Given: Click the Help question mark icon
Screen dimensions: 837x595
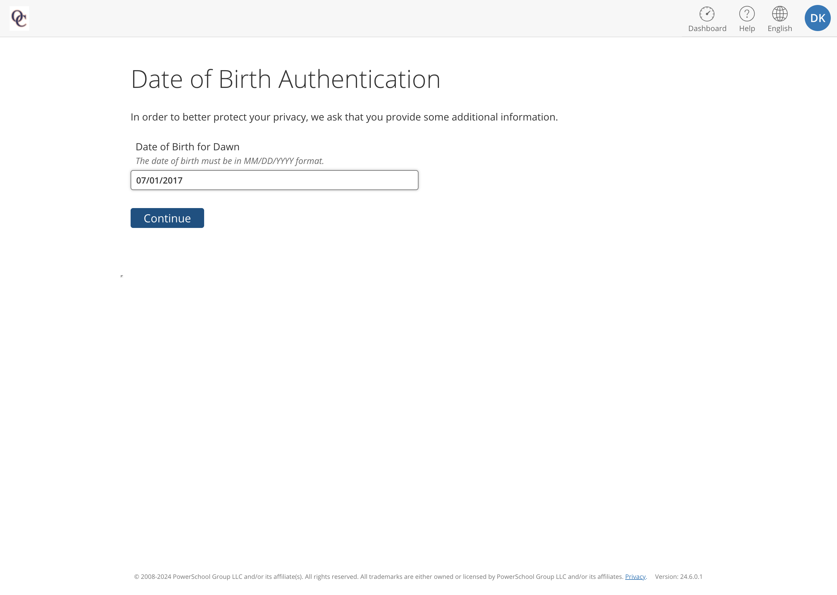Looking at the screenshot, I should [x=747, y=14].
